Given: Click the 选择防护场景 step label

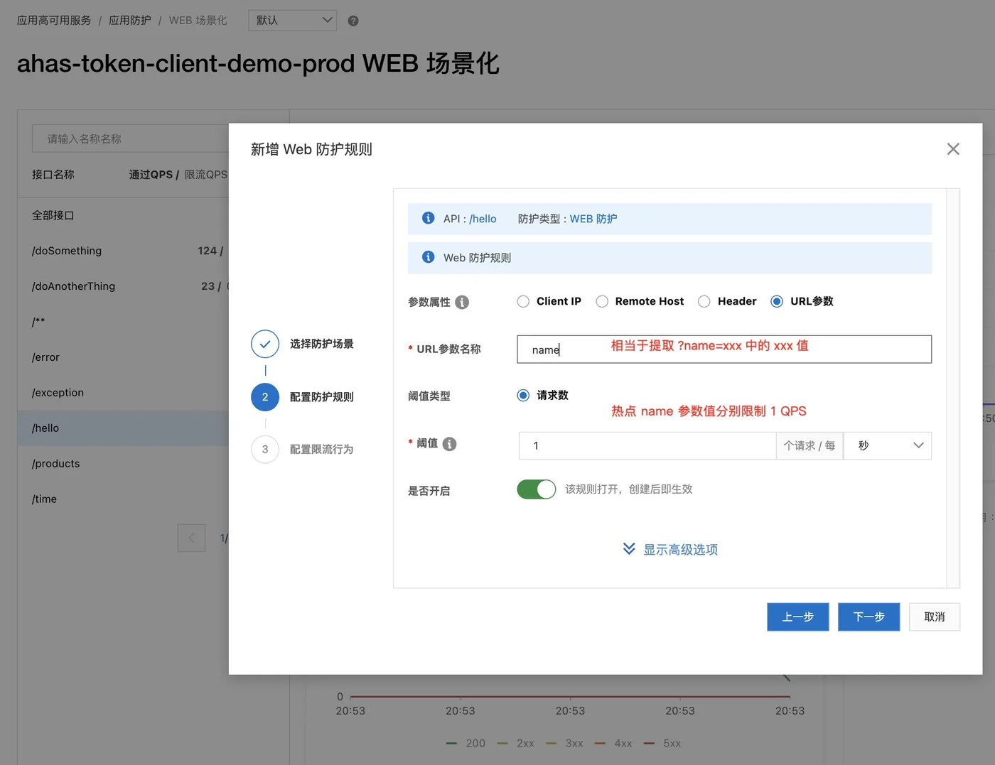Looking at the screenshot, I should click(321, 344).
